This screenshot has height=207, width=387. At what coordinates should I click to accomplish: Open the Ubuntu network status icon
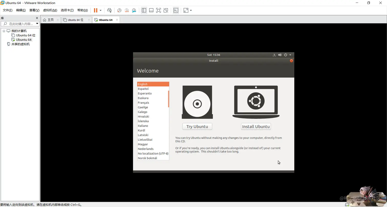[x=274, y=55]
